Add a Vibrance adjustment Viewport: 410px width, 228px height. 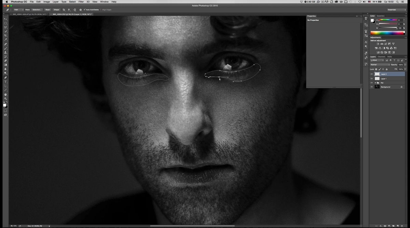click(x=393, y=44)
